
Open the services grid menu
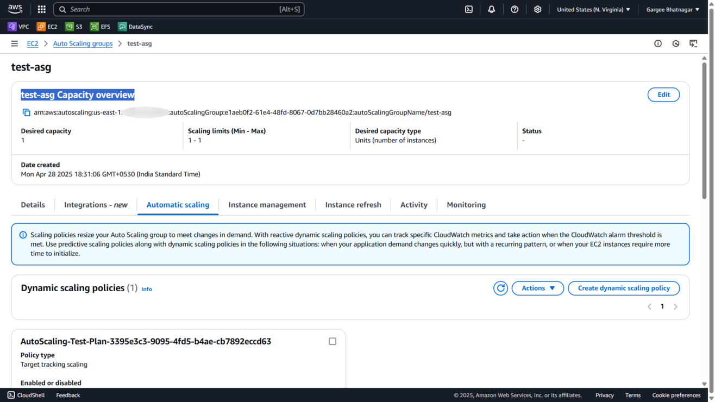click(x=41, y=9)
